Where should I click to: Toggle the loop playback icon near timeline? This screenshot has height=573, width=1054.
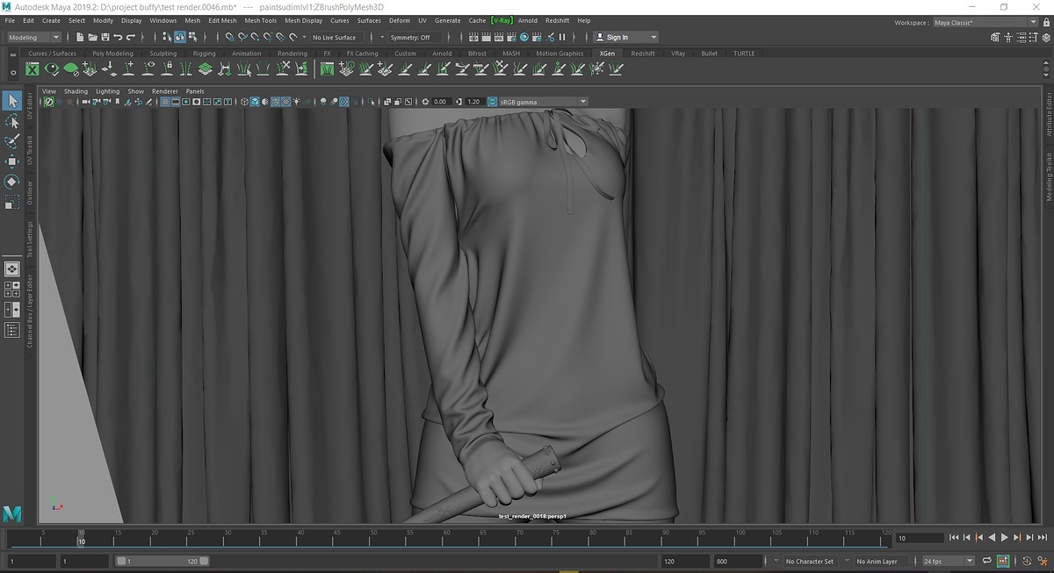(987, 561)
